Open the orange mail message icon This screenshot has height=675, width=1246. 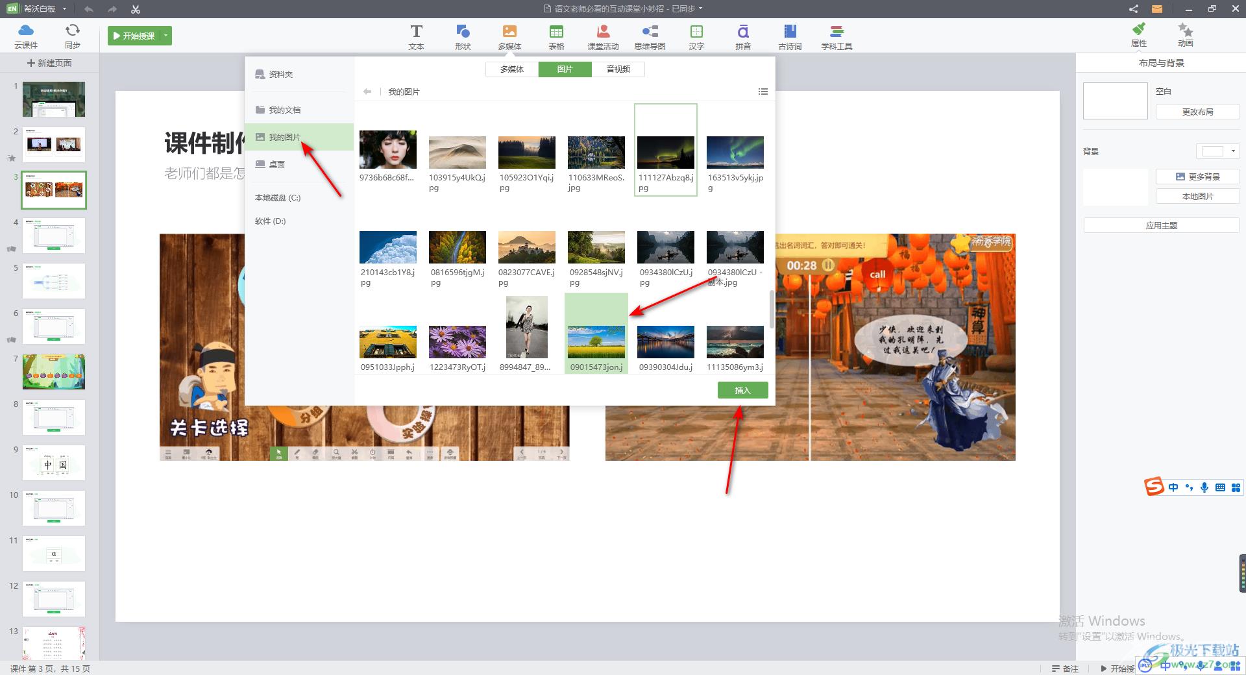click(1157, 9)
